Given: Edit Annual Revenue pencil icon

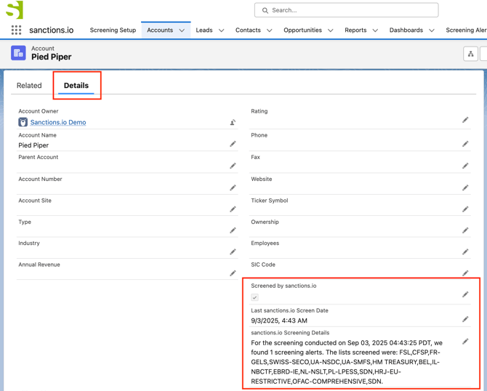Looking at the screenshot, I should pyautogui.click(x=233, y=273).
